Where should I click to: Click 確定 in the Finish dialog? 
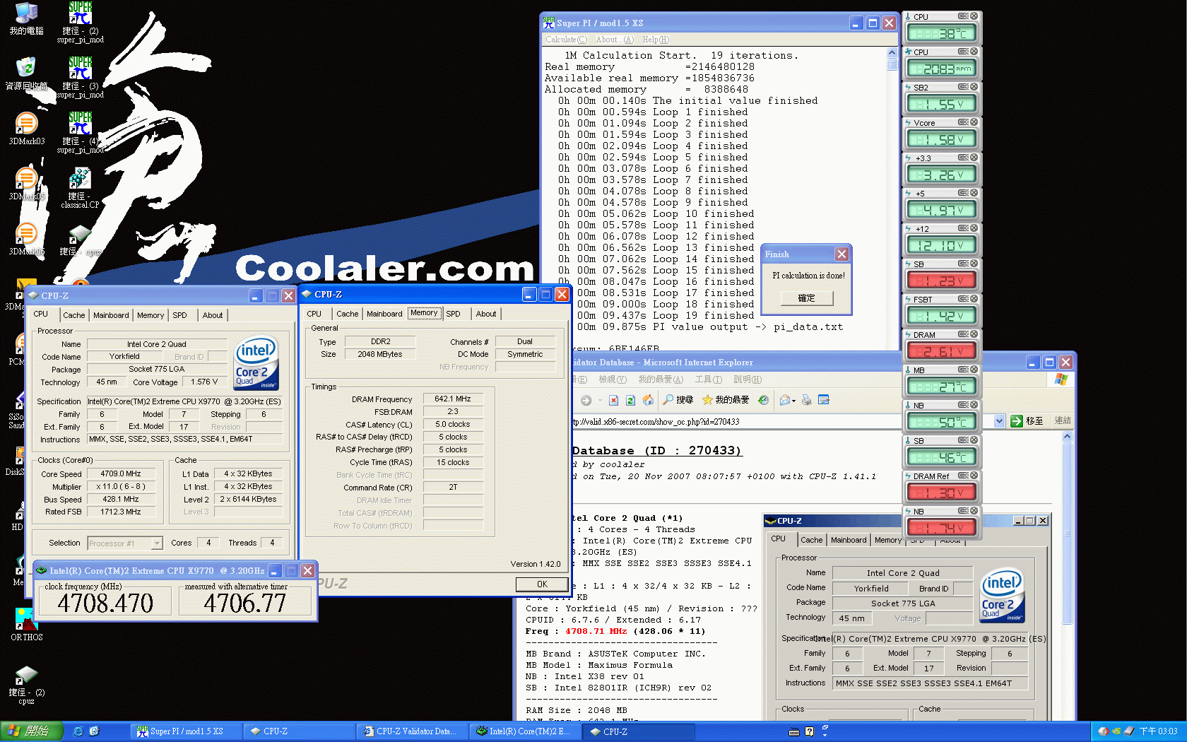click(806, 298)
